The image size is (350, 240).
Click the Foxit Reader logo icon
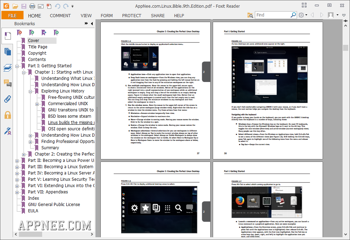(x=6, y=6)
